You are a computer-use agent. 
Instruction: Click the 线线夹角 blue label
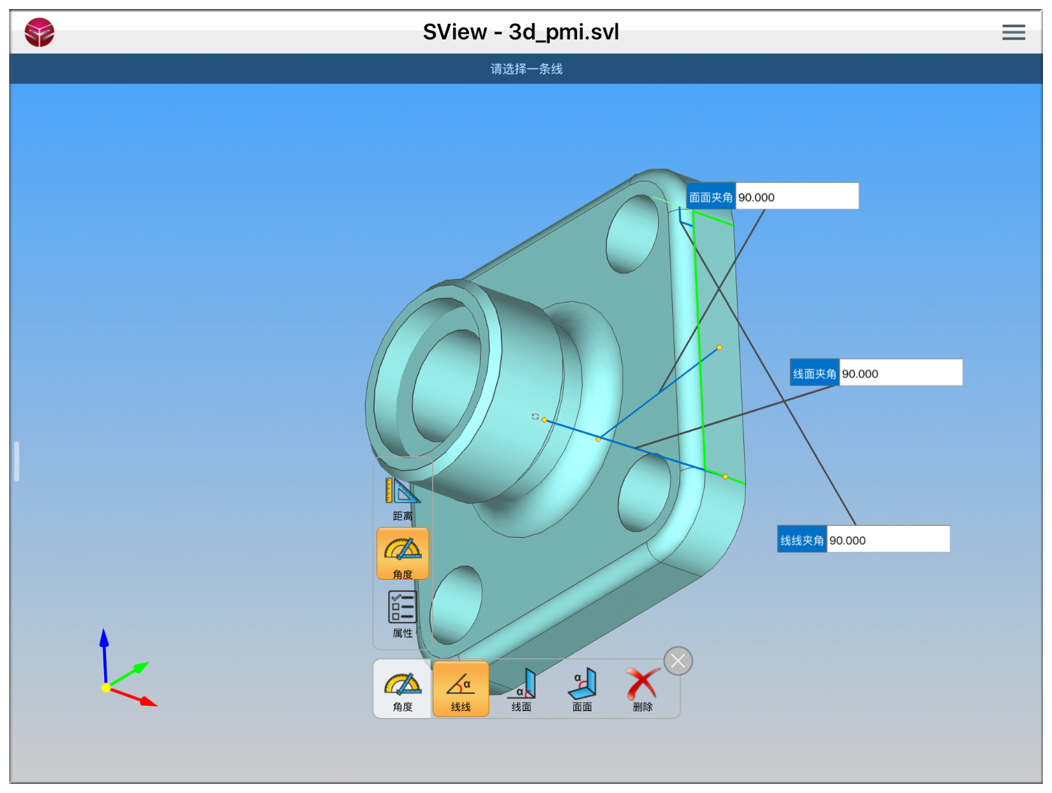[802, 540]
